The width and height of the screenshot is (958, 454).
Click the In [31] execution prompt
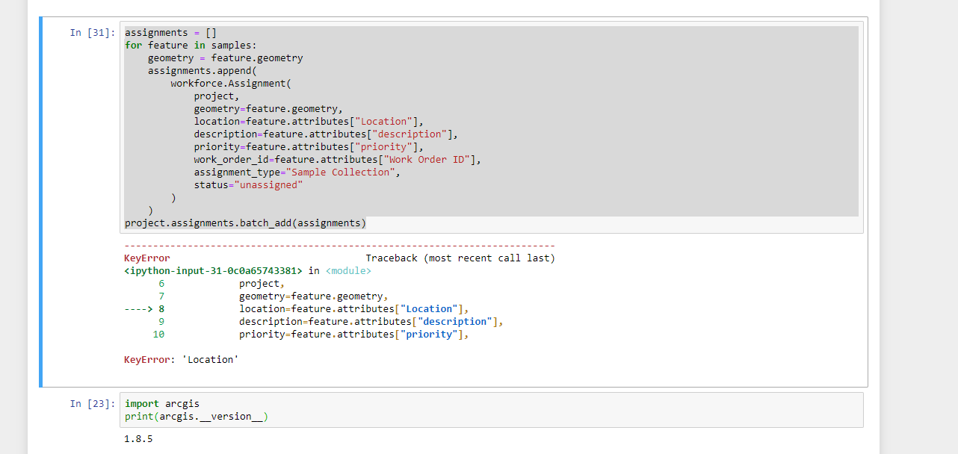[x=91, y=32]
